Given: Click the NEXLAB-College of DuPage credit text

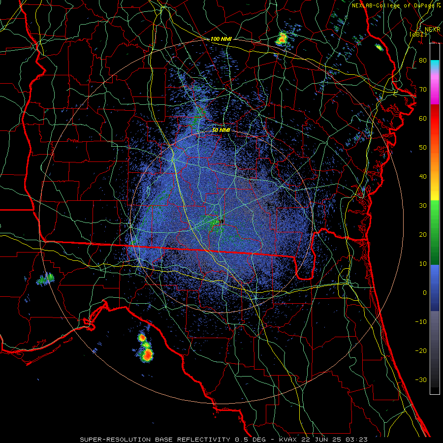Looking at the screenshot, I should (x=396, y=5).
